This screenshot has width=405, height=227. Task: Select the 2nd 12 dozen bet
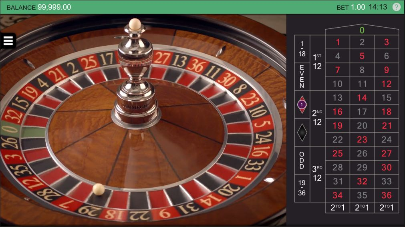[x=317, y=119]
